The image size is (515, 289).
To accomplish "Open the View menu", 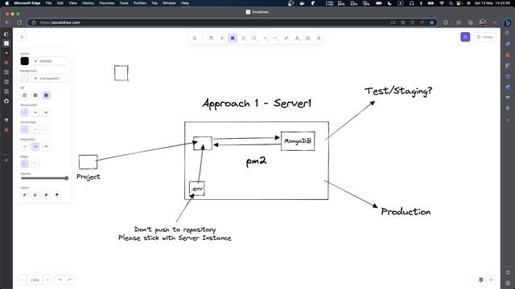I will tap(72, 3).
